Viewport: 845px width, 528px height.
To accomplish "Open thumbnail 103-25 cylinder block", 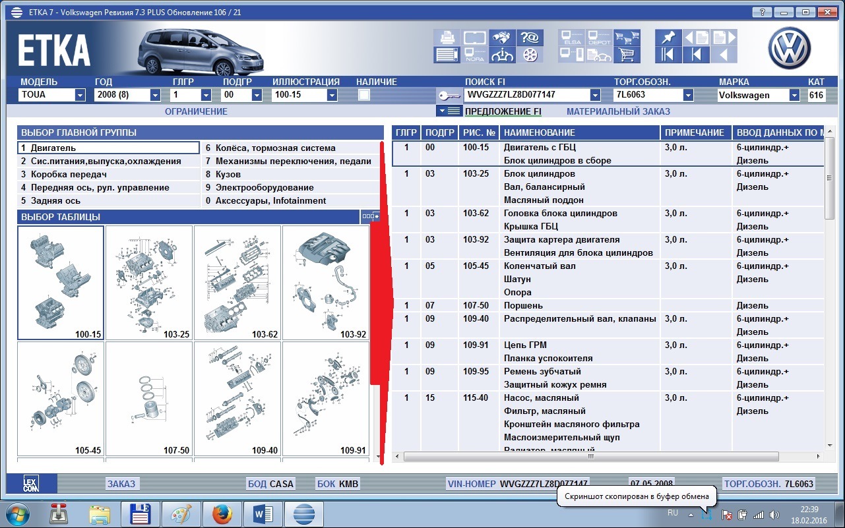I will 149,283.
